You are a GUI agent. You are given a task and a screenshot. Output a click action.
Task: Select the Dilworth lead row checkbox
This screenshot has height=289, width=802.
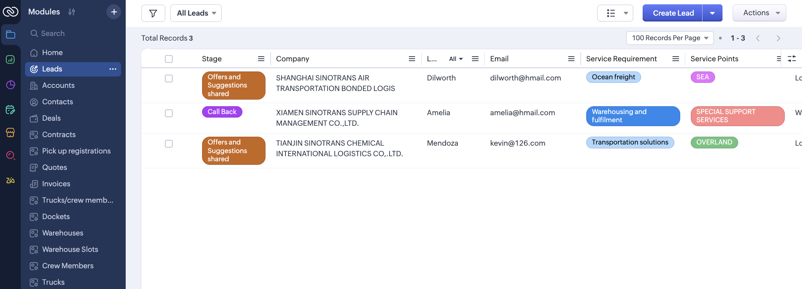[169, 78]
